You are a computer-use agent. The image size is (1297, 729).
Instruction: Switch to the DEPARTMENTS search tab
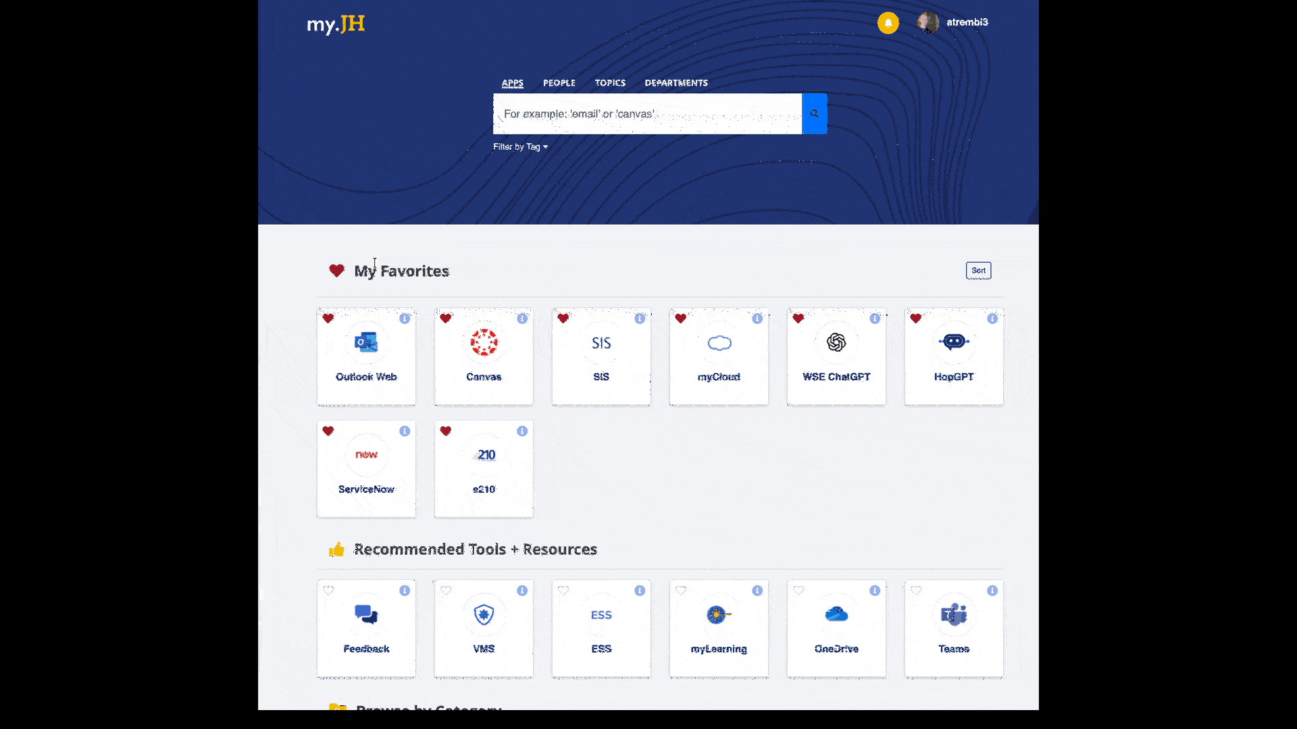(x=676, y=83)
